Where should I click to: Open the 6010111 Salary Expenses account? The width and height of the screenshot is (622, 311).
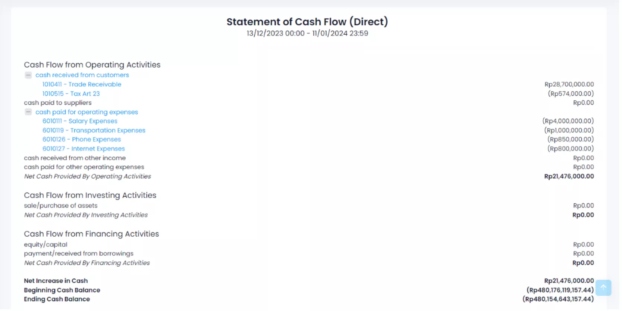coord(80,121)
